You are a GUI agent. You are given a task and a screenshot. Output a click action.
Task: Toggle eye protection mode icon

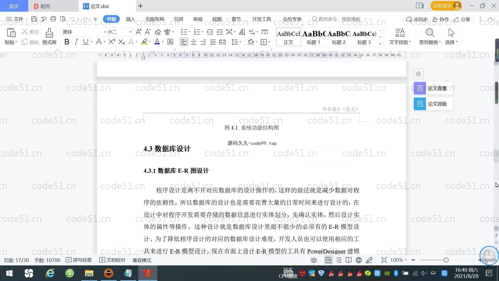coord(314,260)
